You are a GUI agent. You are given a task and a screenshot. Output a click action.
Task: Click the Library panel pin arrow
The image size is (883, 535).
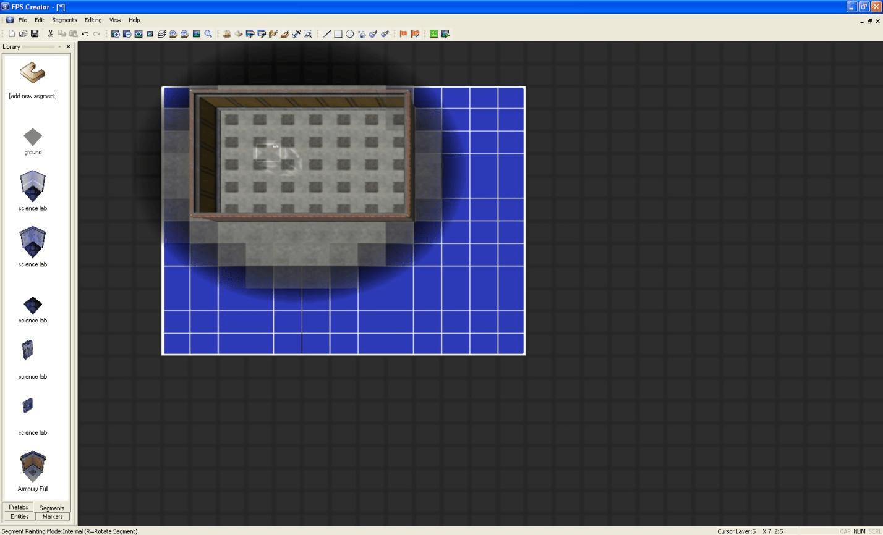point(60,46)
